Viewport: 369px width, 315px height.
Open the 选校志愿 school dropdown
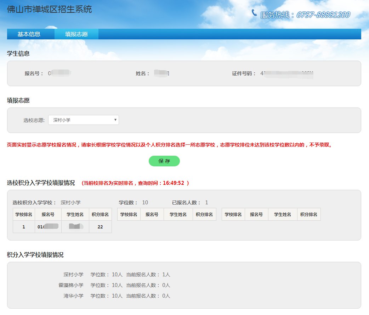click(84, 120)
